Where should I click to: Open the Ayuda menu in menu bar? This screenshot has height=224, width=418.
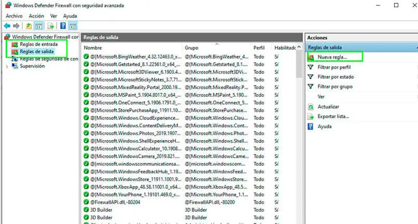70,16
